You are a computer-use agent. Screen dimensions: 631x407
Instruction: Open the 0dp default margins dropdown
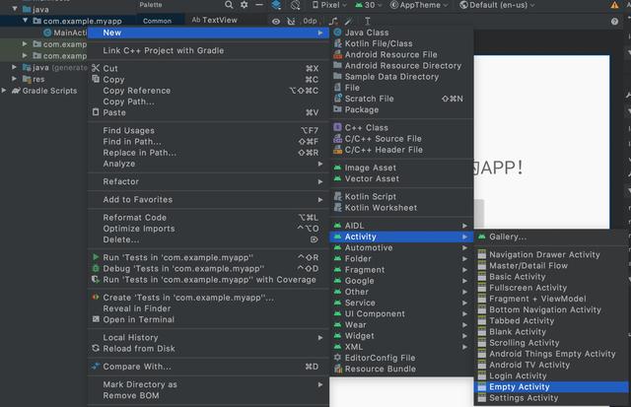tap(310, 21)
